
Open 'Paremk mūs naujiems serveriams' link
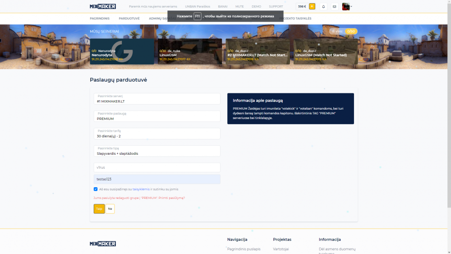153,6
